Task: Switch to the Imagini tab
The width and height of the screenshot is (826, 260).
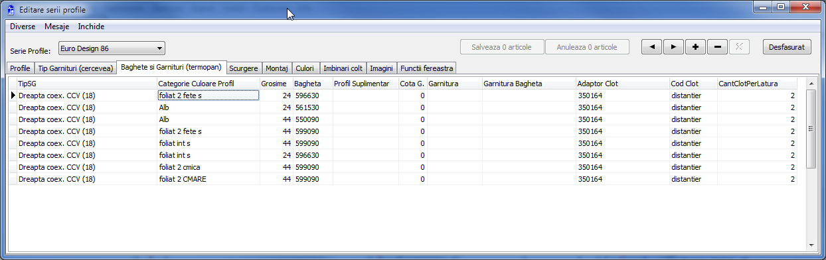Action: click(381, 68)
